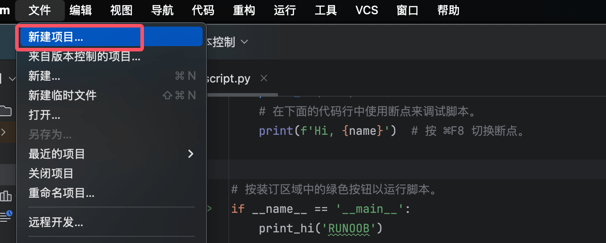The image size is (606, 243).
Task: Expand the version control dropdown chevron
Action: pos(244,42)
